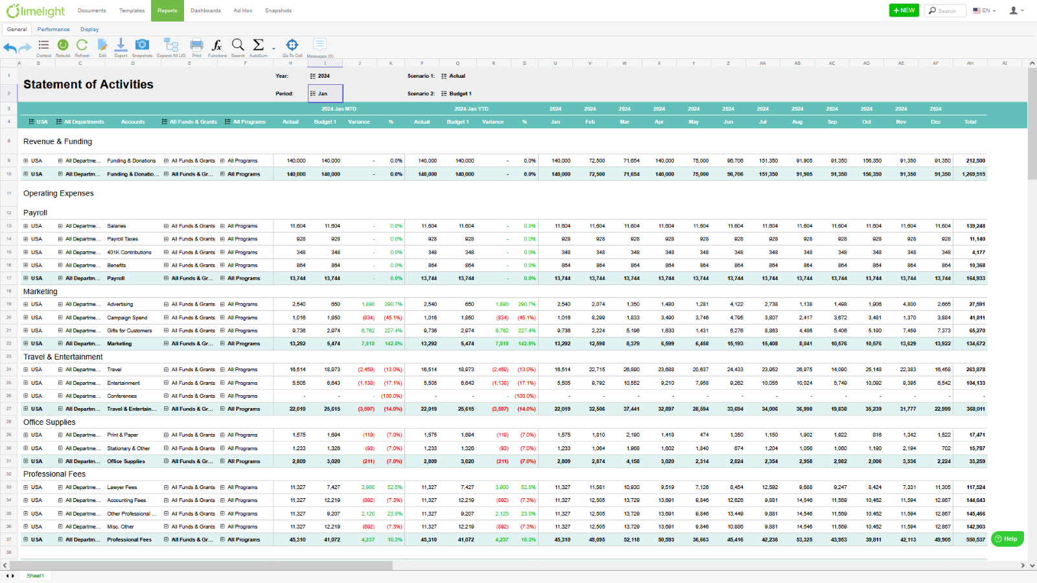Switch to the Performance ribbon tab

click(x=53, y=29)
